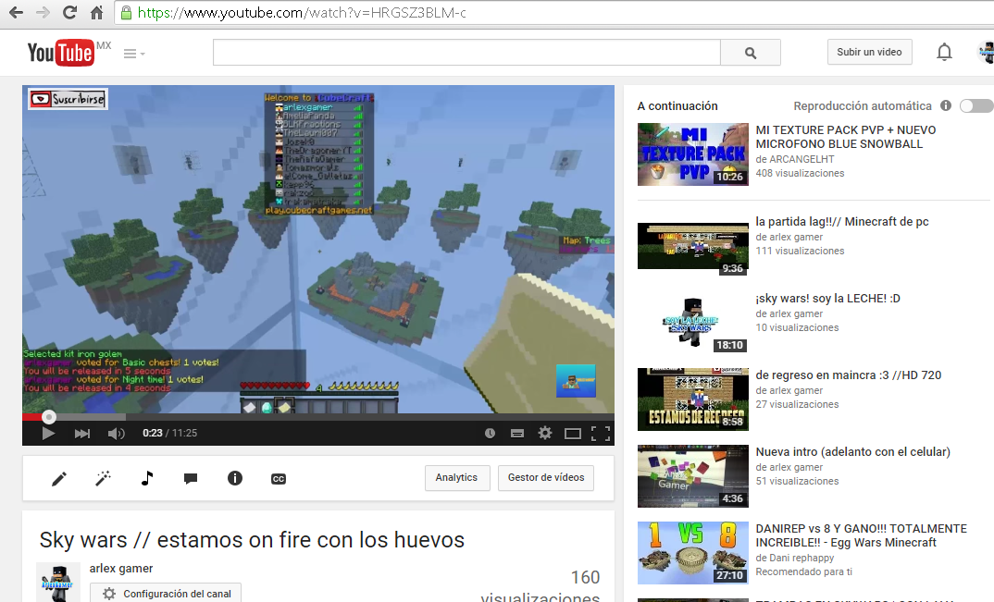Open the magic wand enhancements icon

click(103, 478)
